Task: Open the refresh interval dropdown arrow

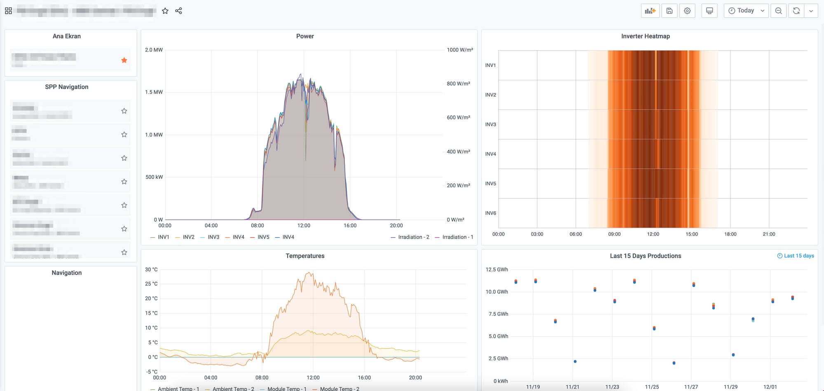Action: click(x=811, y=11)
